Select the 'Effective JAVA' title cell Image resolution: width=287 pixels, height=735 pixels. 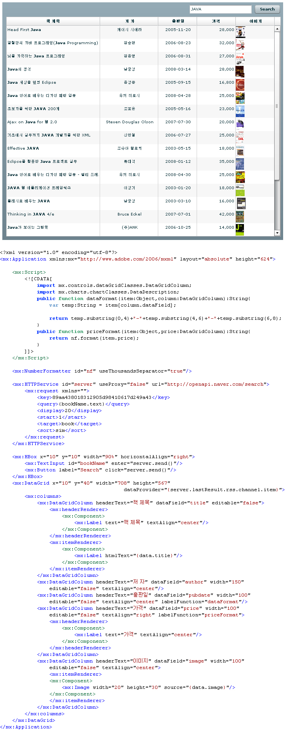click(23, 148)
